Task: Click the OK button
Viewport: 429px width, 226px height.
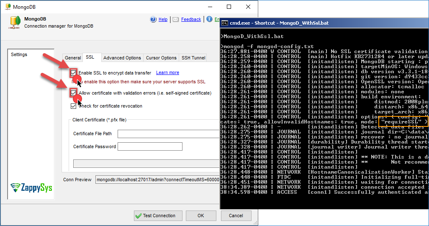Action: click(x=201, y=216)
